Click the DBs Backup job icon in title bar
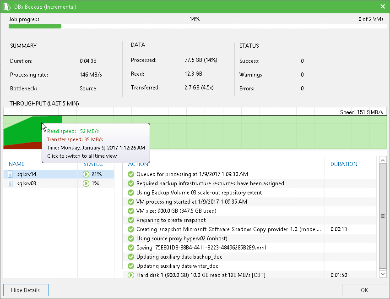390x299 pixels. point(7,7)
